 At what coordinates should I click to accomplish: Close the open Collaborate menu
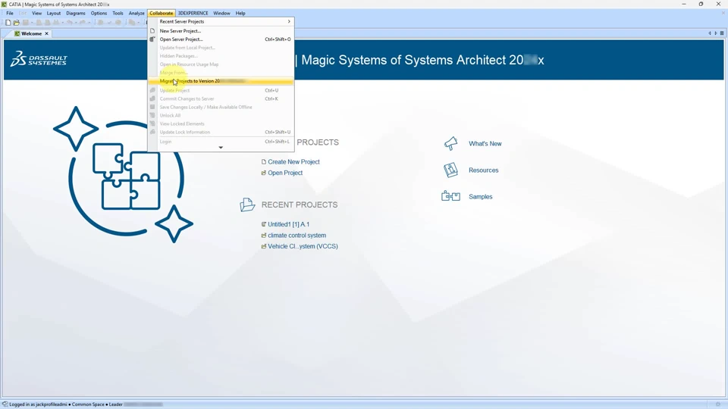click(162, 13)
